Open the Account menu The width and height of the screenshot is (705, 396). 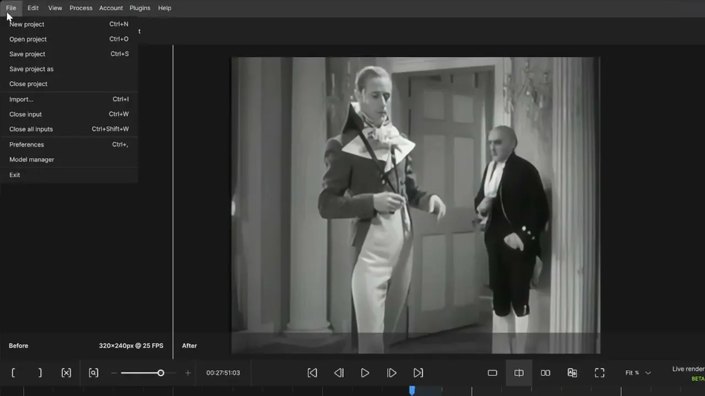(x=111, y=8)
